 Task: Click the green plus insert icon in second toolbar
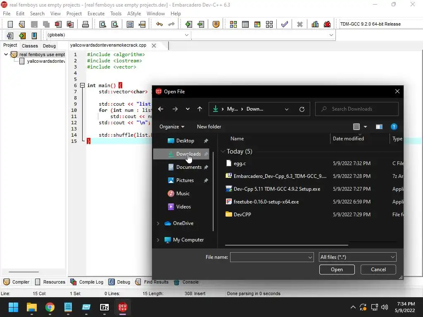click(x=22, y=35)
